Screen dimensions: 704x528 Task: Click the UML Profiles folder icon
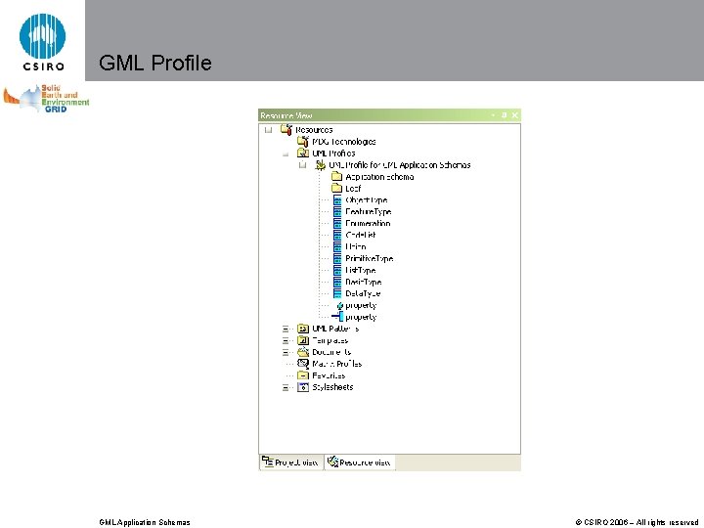tap(303, 154)
